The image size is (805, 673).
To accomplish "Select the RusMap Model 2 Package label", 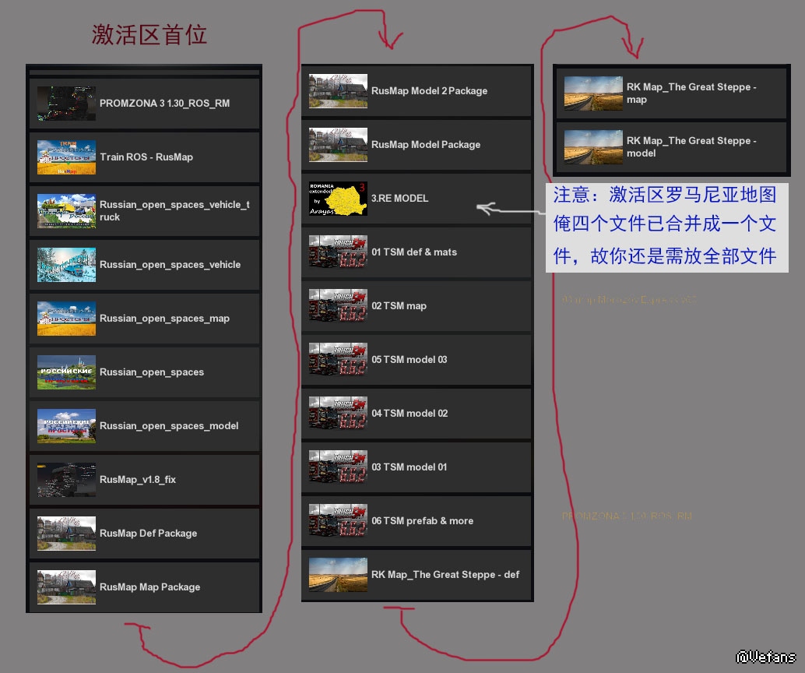I will pos(429,91).
